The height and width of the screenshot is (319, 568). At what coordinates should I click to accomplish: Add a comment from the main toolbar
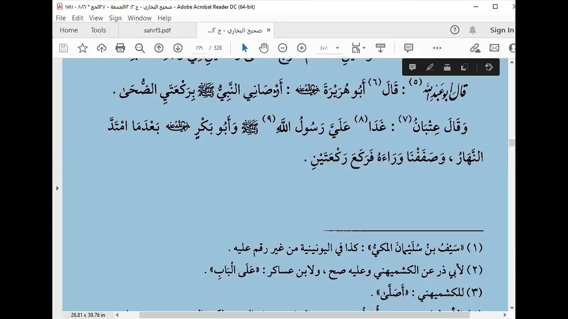[409, 48]
